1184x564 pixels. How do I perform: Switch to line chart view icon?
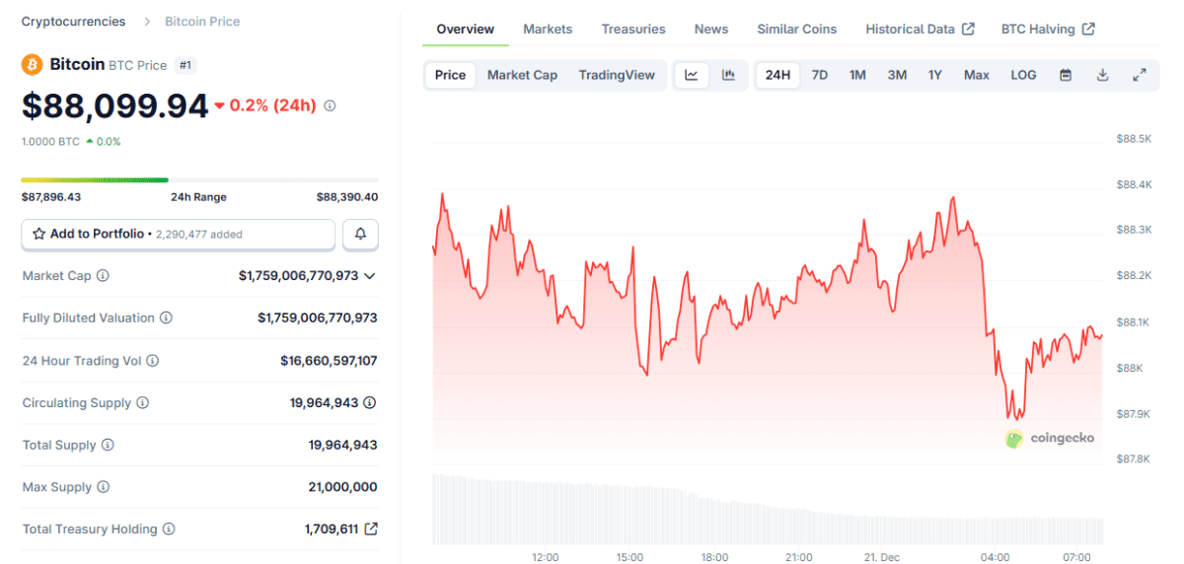tap(692, 75)
